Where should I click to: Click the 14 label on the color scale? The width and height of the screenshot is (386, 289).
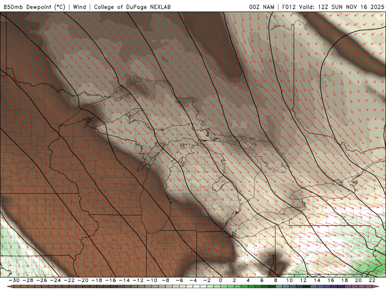317,280
